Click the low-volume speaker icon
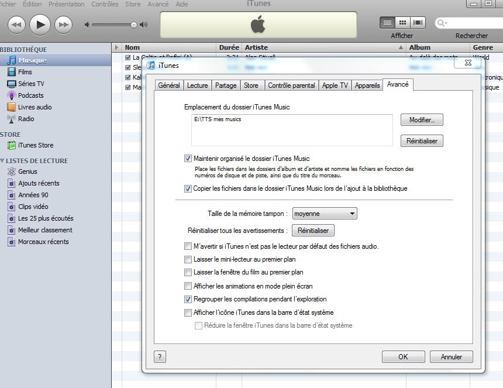The width and height of the screenshot is (503, 388). [x=87, y=25]
